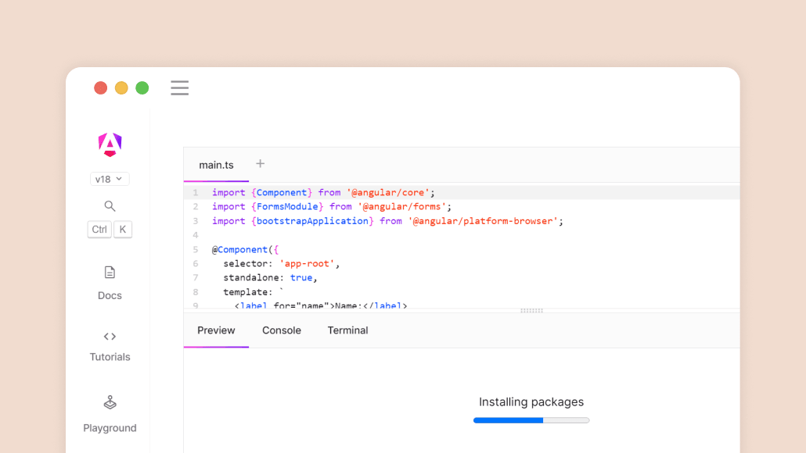Click the Installing packages progress bar
Image resolution: width=806 pixels, height=453 pixels.
531,420
